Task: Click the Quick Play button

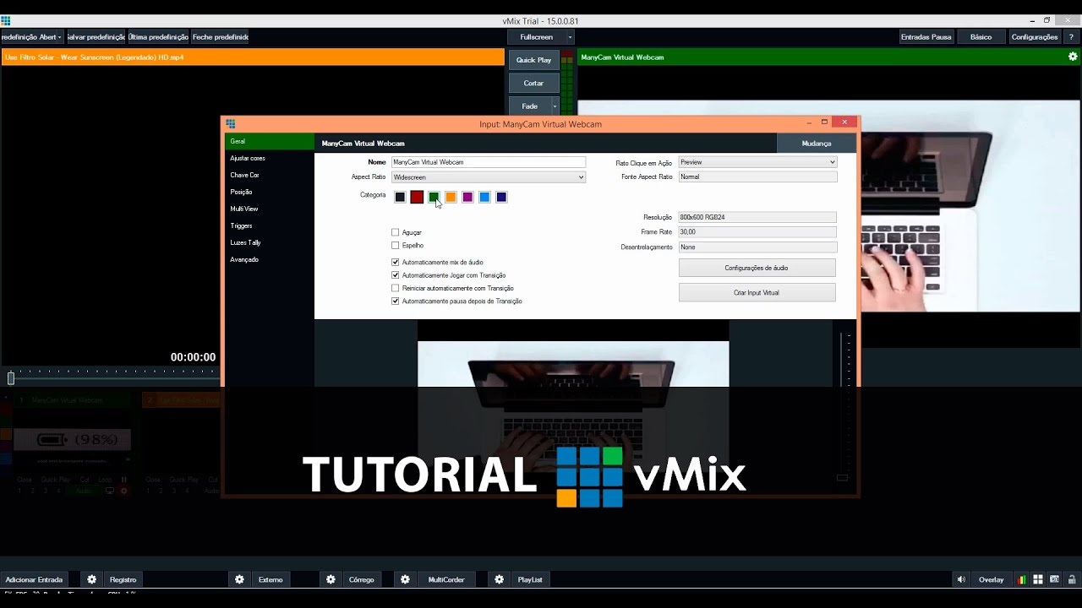Action: coord(533,60)
